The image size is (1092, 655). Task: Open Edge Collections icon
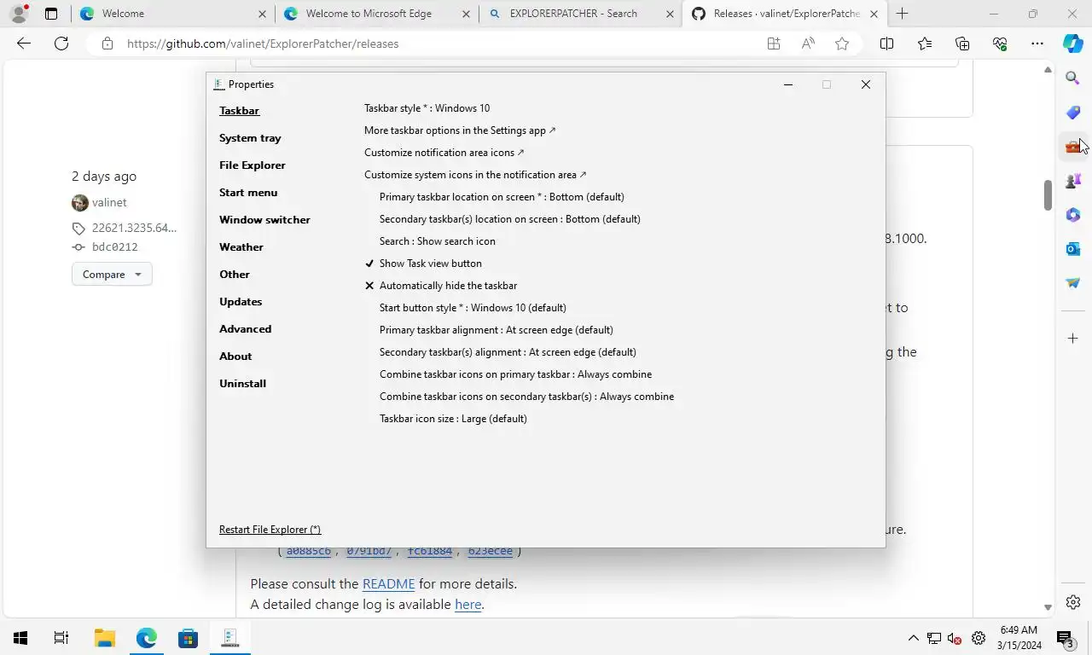[962, 43]
